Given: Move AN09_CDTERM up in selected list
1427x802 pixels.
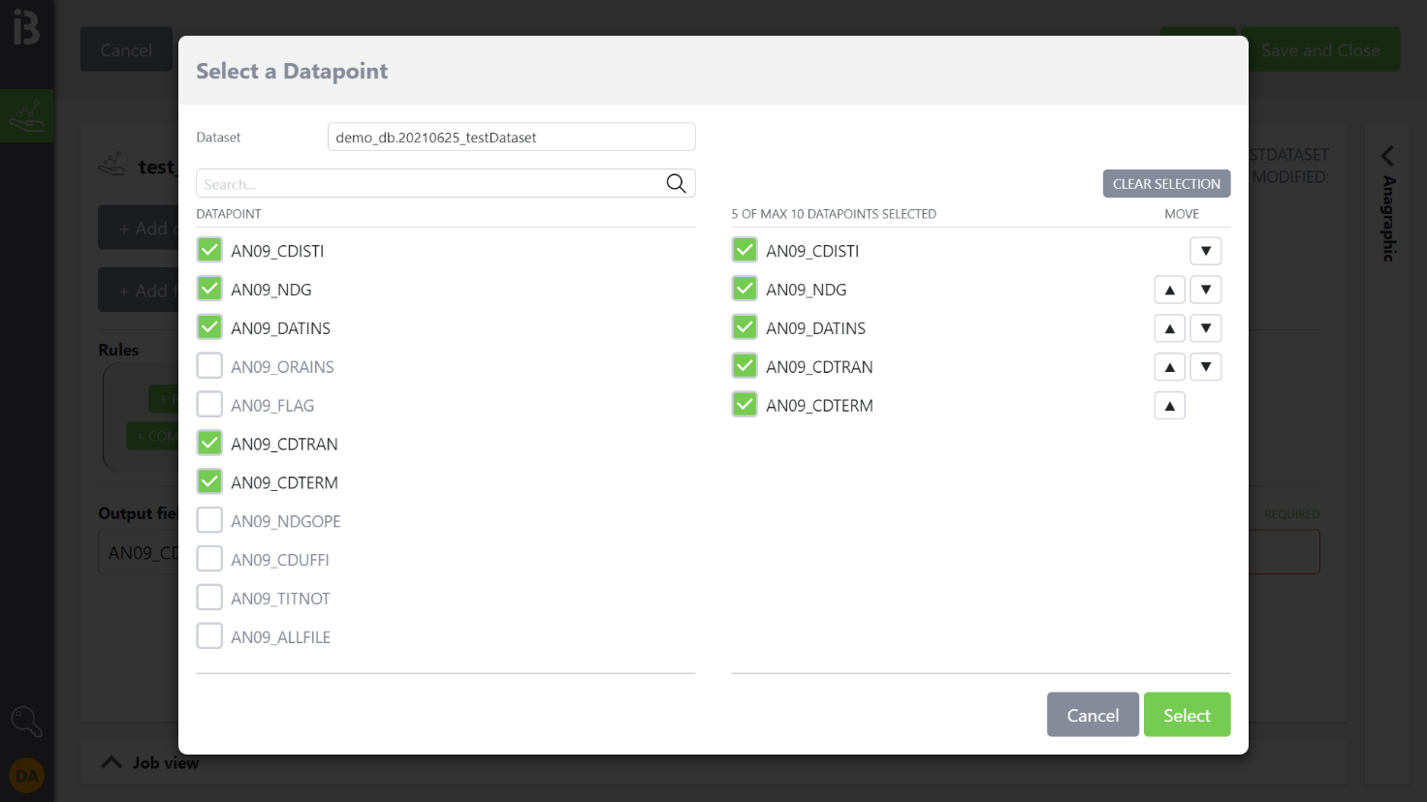Looking at the screenshot, I should click(1169, 406).
